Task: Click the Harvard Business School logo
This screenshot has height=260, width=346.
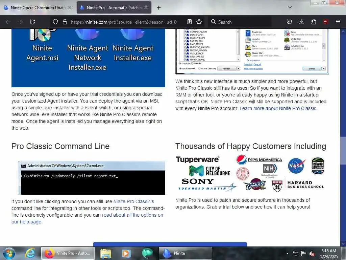Action: point(298,185)
